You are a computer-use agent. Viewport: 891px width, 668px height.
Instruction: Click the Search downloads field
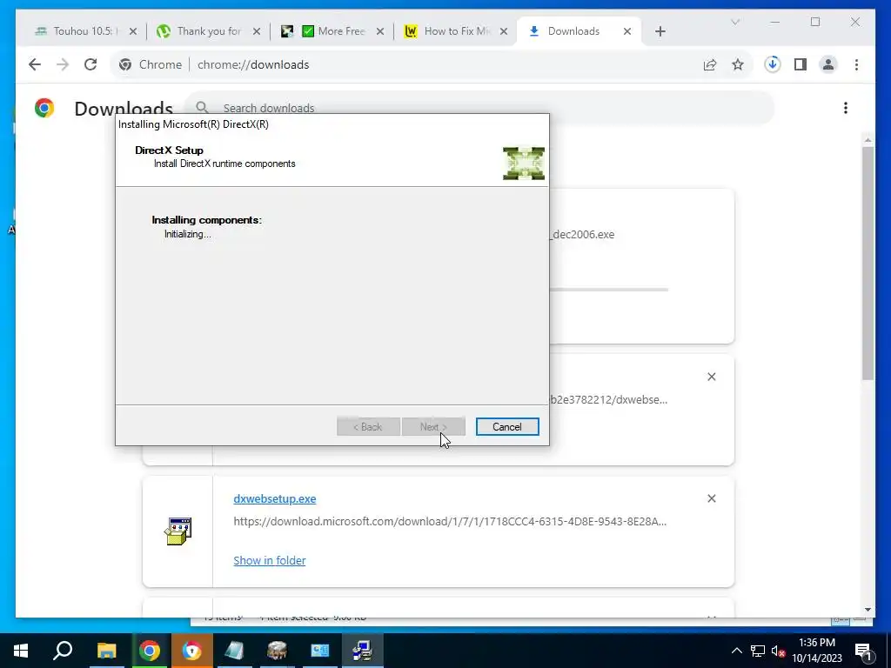pos(479,108)
